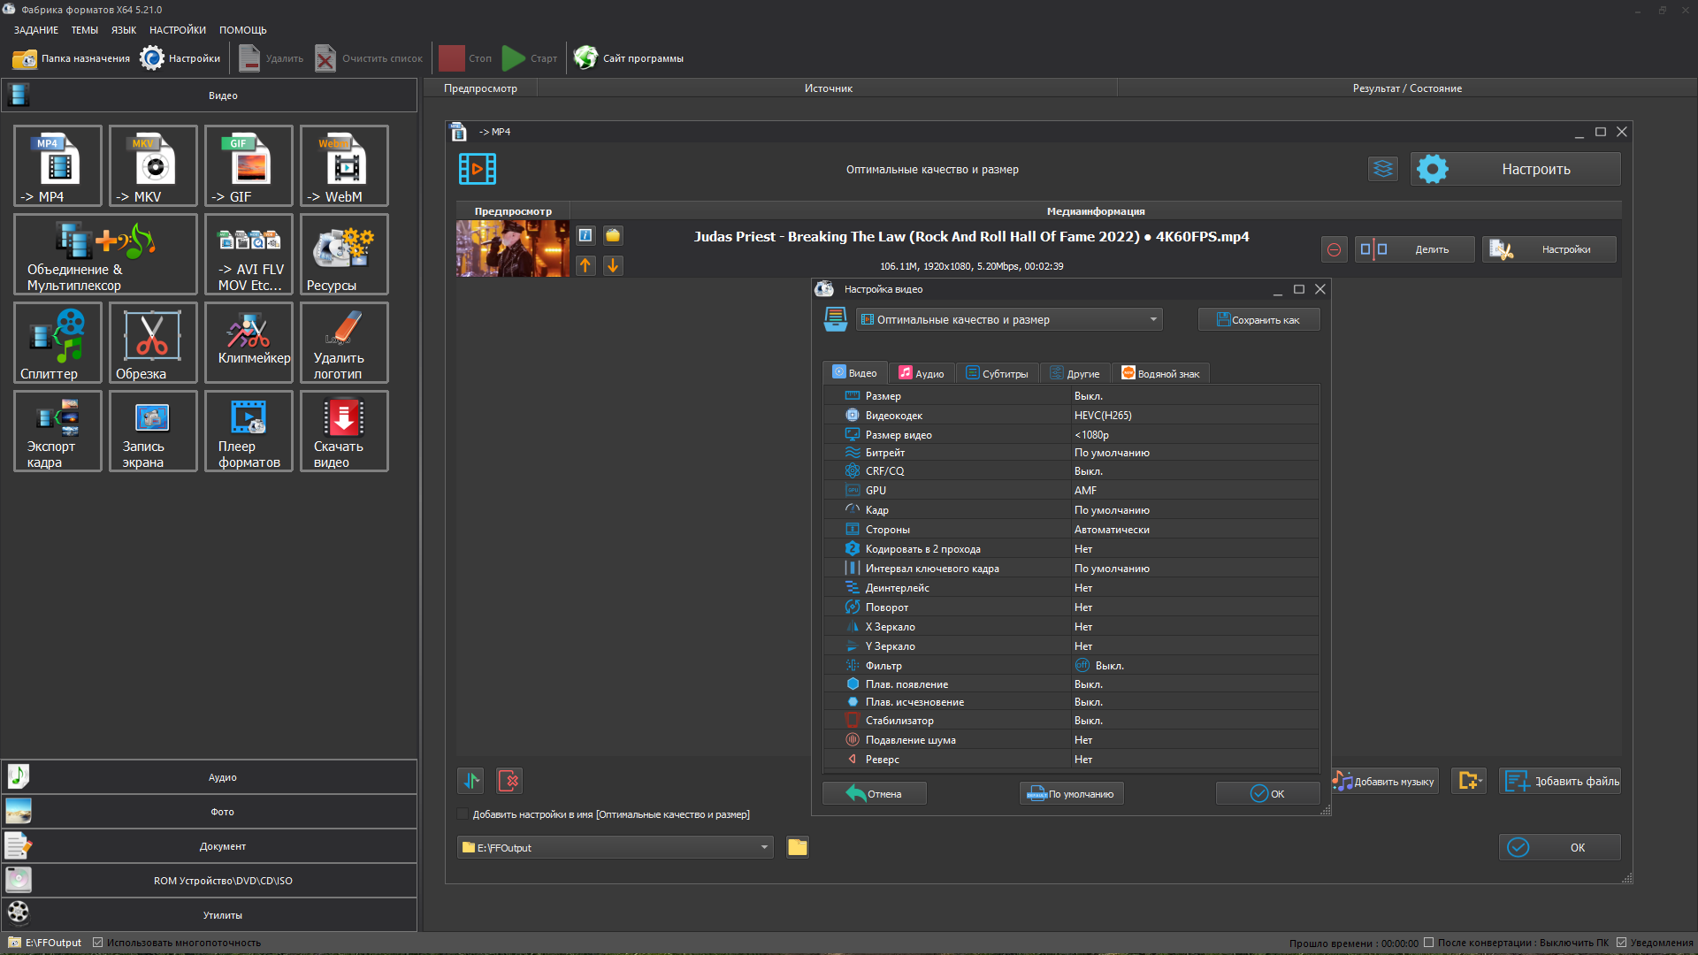
Task: Open the -> MP4 conversion tool
Action: (x=58, y=166)
